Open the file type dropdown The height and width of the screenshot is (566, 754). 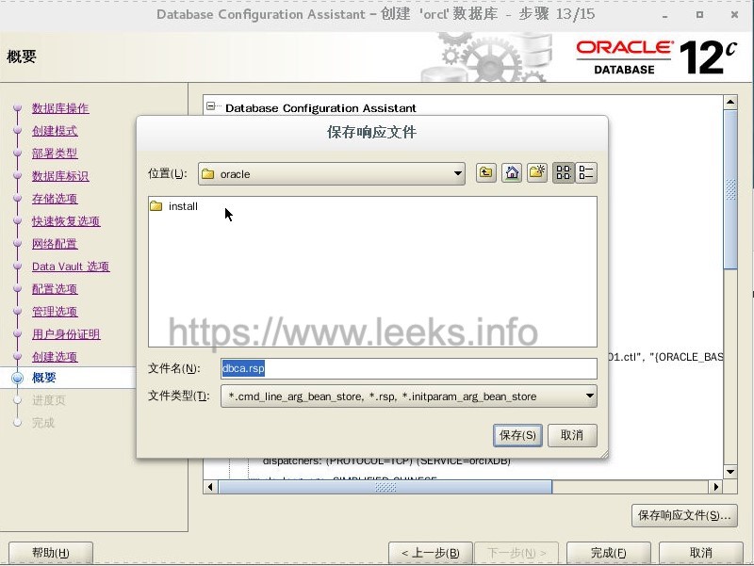click(x=409, y=396)
